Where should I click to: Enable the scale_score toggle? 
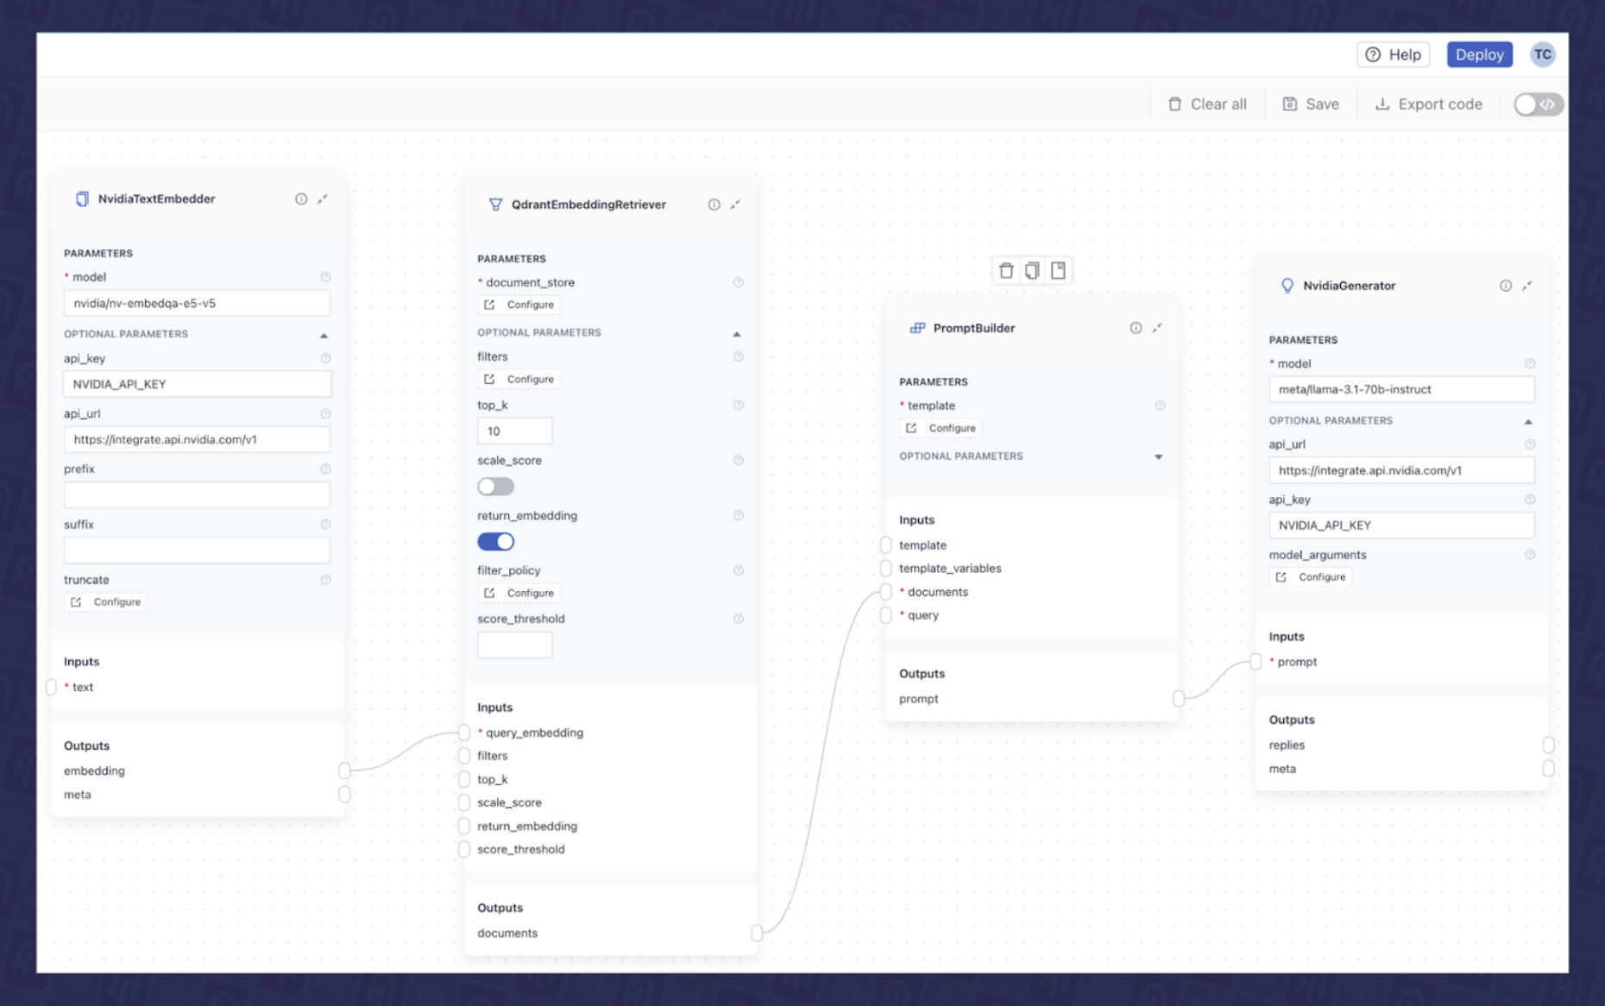click(495, 487)
